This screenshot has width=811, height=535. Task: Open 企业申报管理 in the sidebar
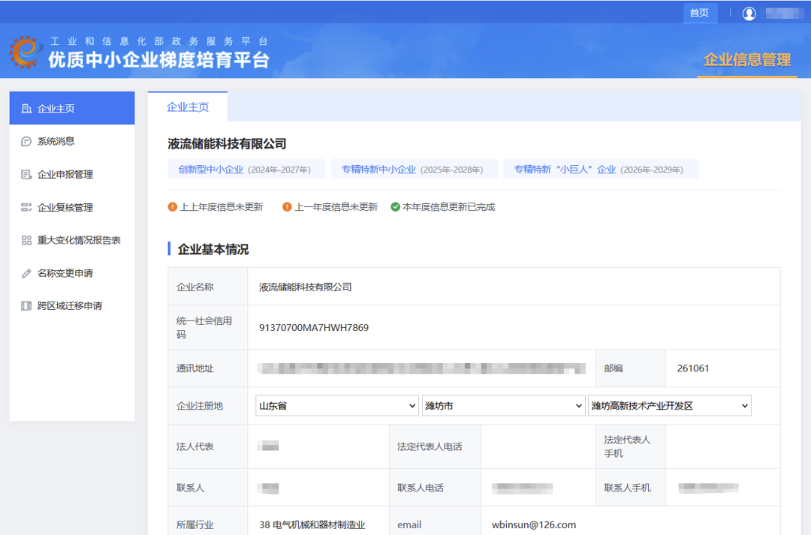tap(72, 174)
